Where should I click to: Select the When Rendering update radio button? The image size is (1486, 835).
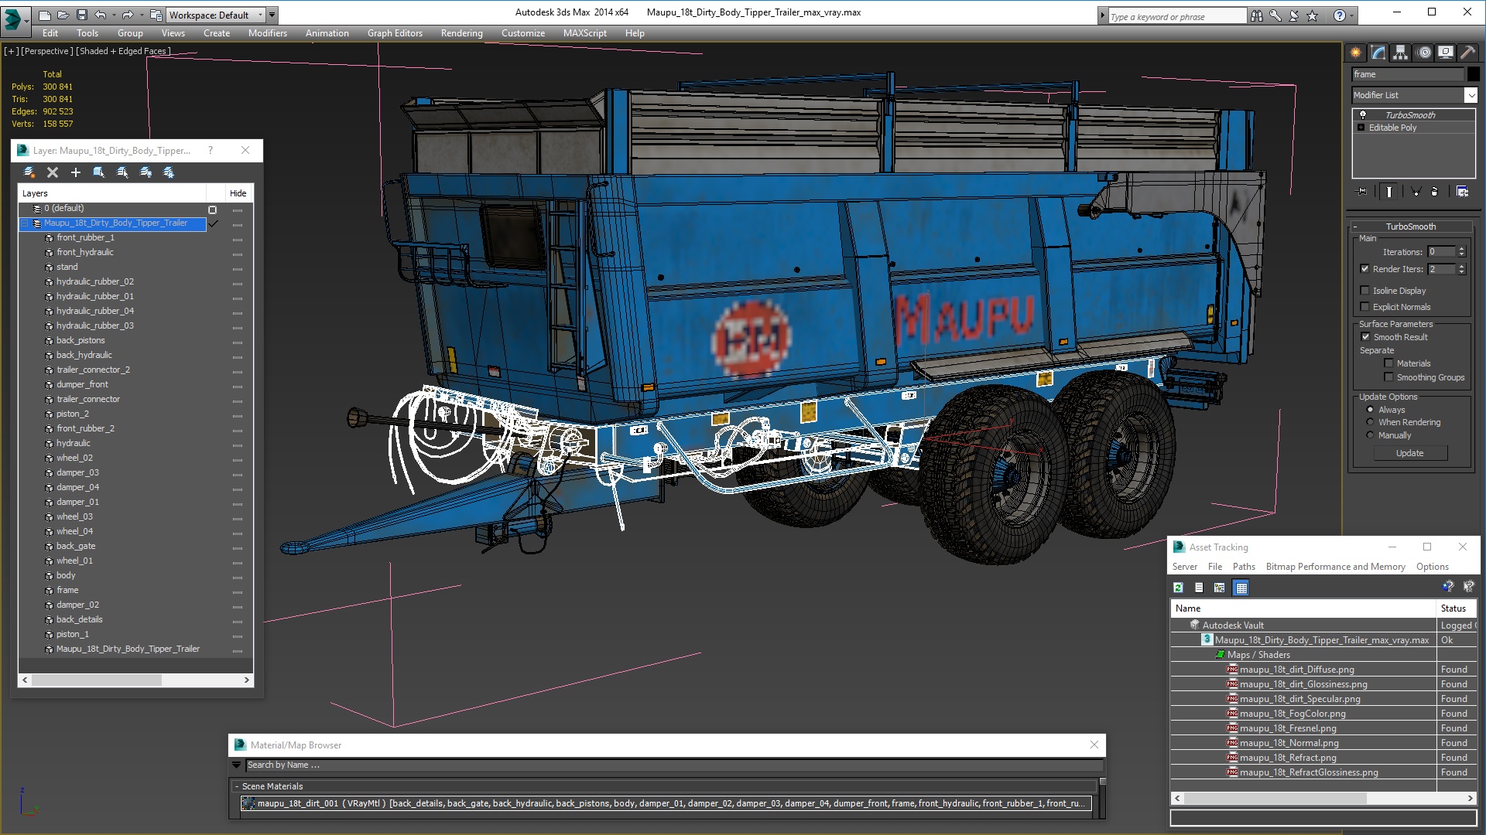[x=1371, y=422]
